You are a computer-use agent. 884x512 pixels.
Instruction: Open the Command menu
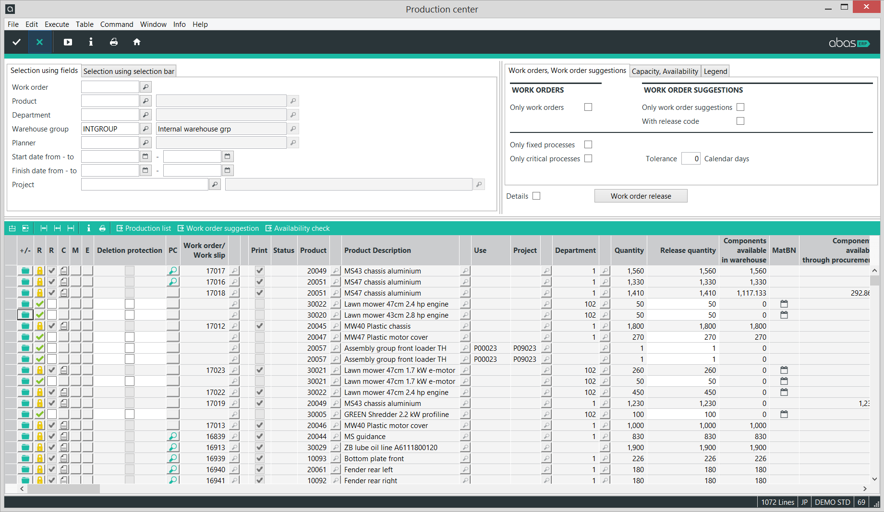click(117, 24)
